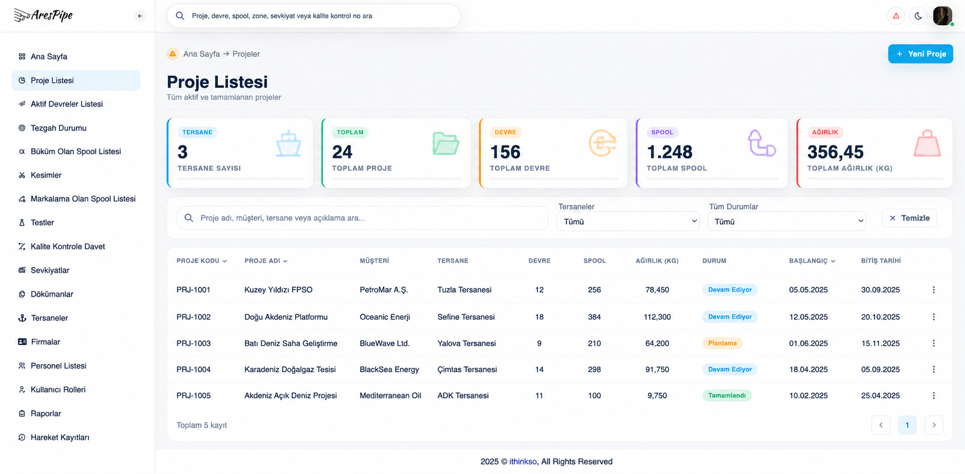Sort the table by Proje Kodu column
The image size is (965, 474).
click(x=201, y=261)
